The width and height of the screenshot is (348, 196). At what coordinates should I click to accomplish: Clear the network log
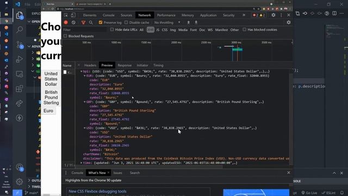tap(73, 22)
